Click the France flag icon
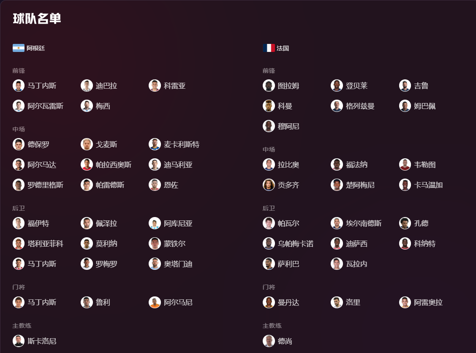The height and width of the screenshot is (353, 476). tap(269, 48)
